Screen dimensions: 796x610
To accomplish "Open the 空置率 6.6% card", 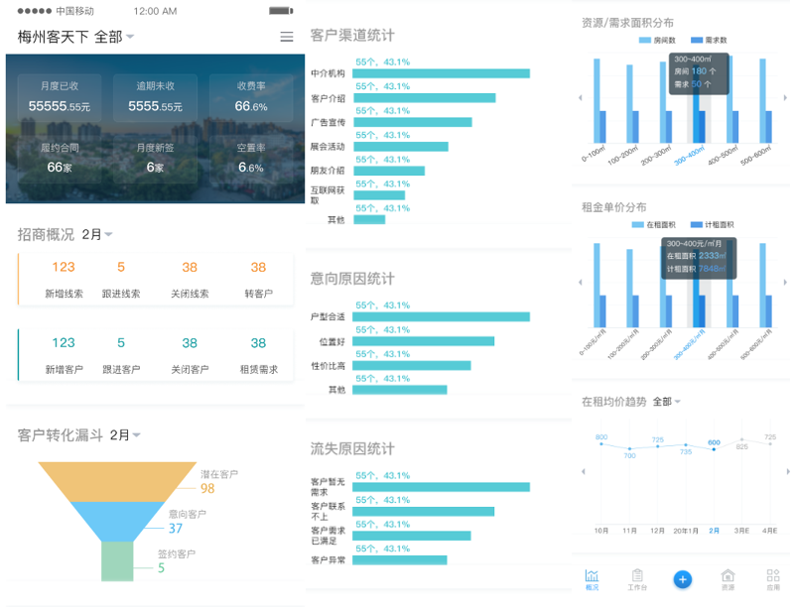I will click(x=251, y=159).
